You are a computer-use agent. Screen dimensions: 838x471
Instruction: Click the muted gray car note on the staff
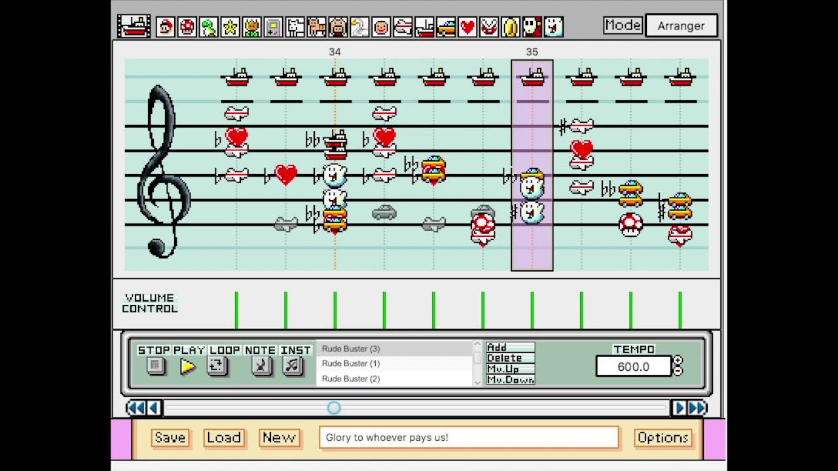click(x=384, y=212)
